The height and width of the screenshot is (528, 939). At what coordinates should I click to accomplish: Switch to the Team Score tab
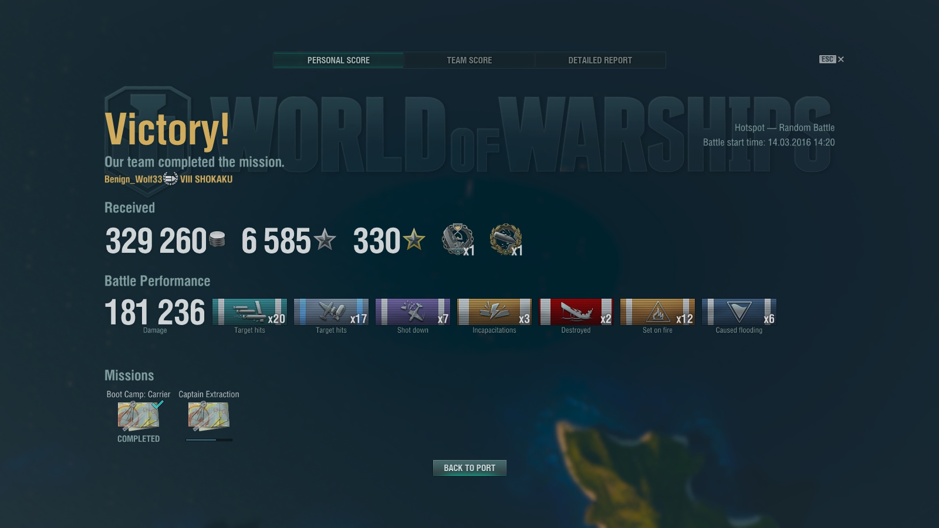(469, 60)
